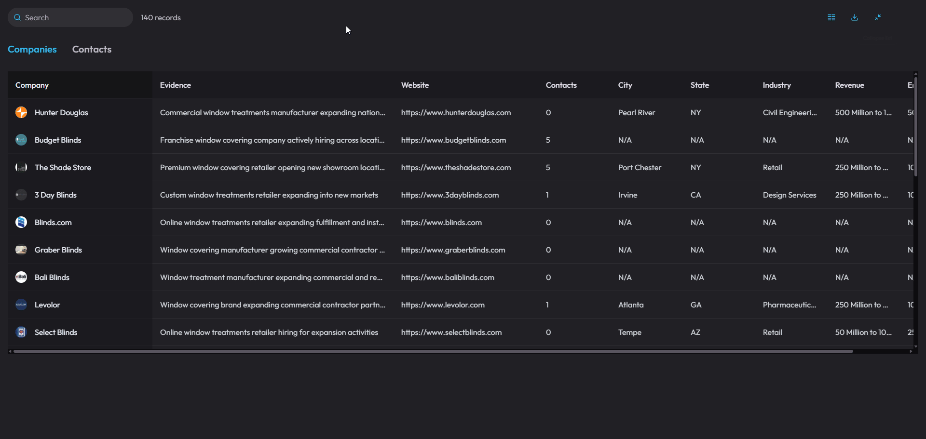
Task: Click the Bali Blinds logo icon
Action: (x=21, y=277)
